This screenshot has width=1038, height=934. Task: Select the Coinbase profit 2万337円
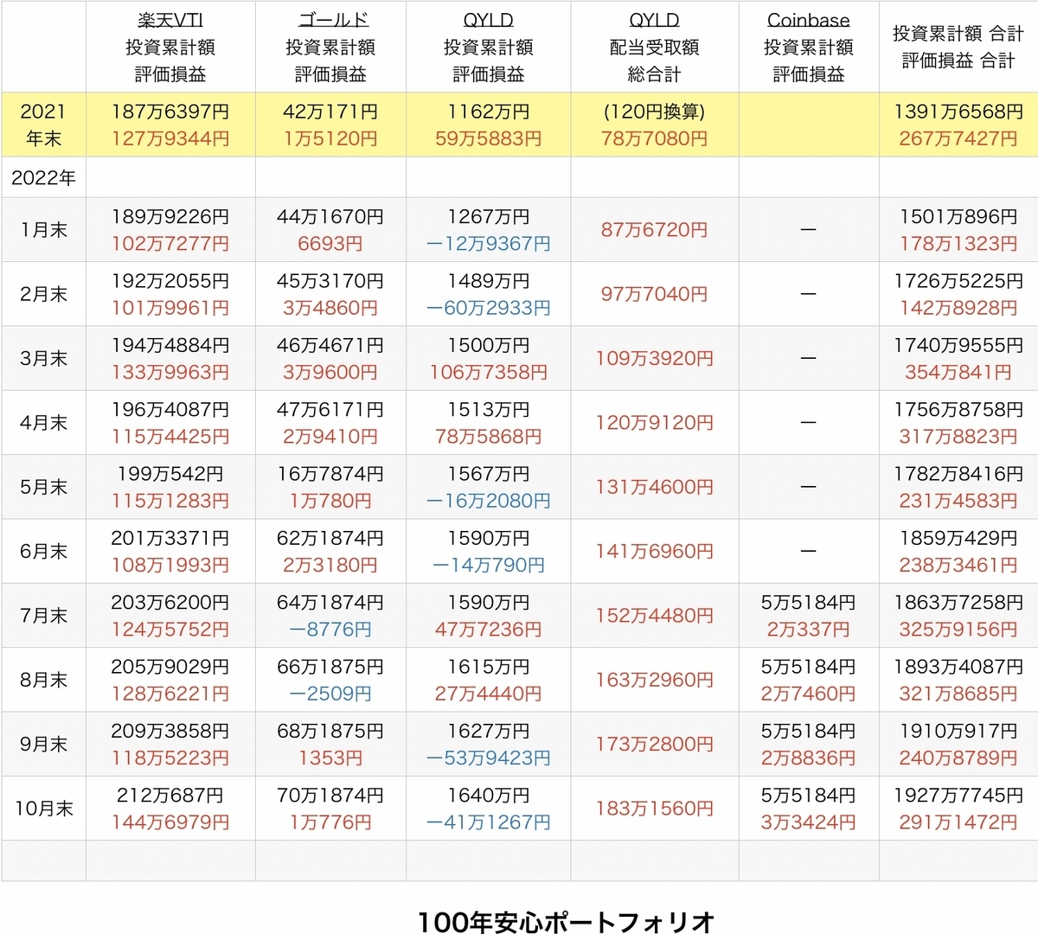coord(809,630)
